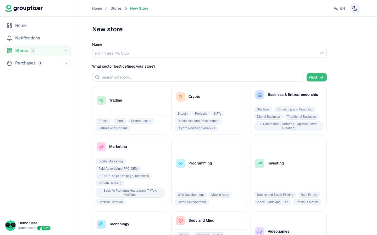The image size is (377, 235).
Task: Select the Digital Business tag
Action: pos(268,117)
